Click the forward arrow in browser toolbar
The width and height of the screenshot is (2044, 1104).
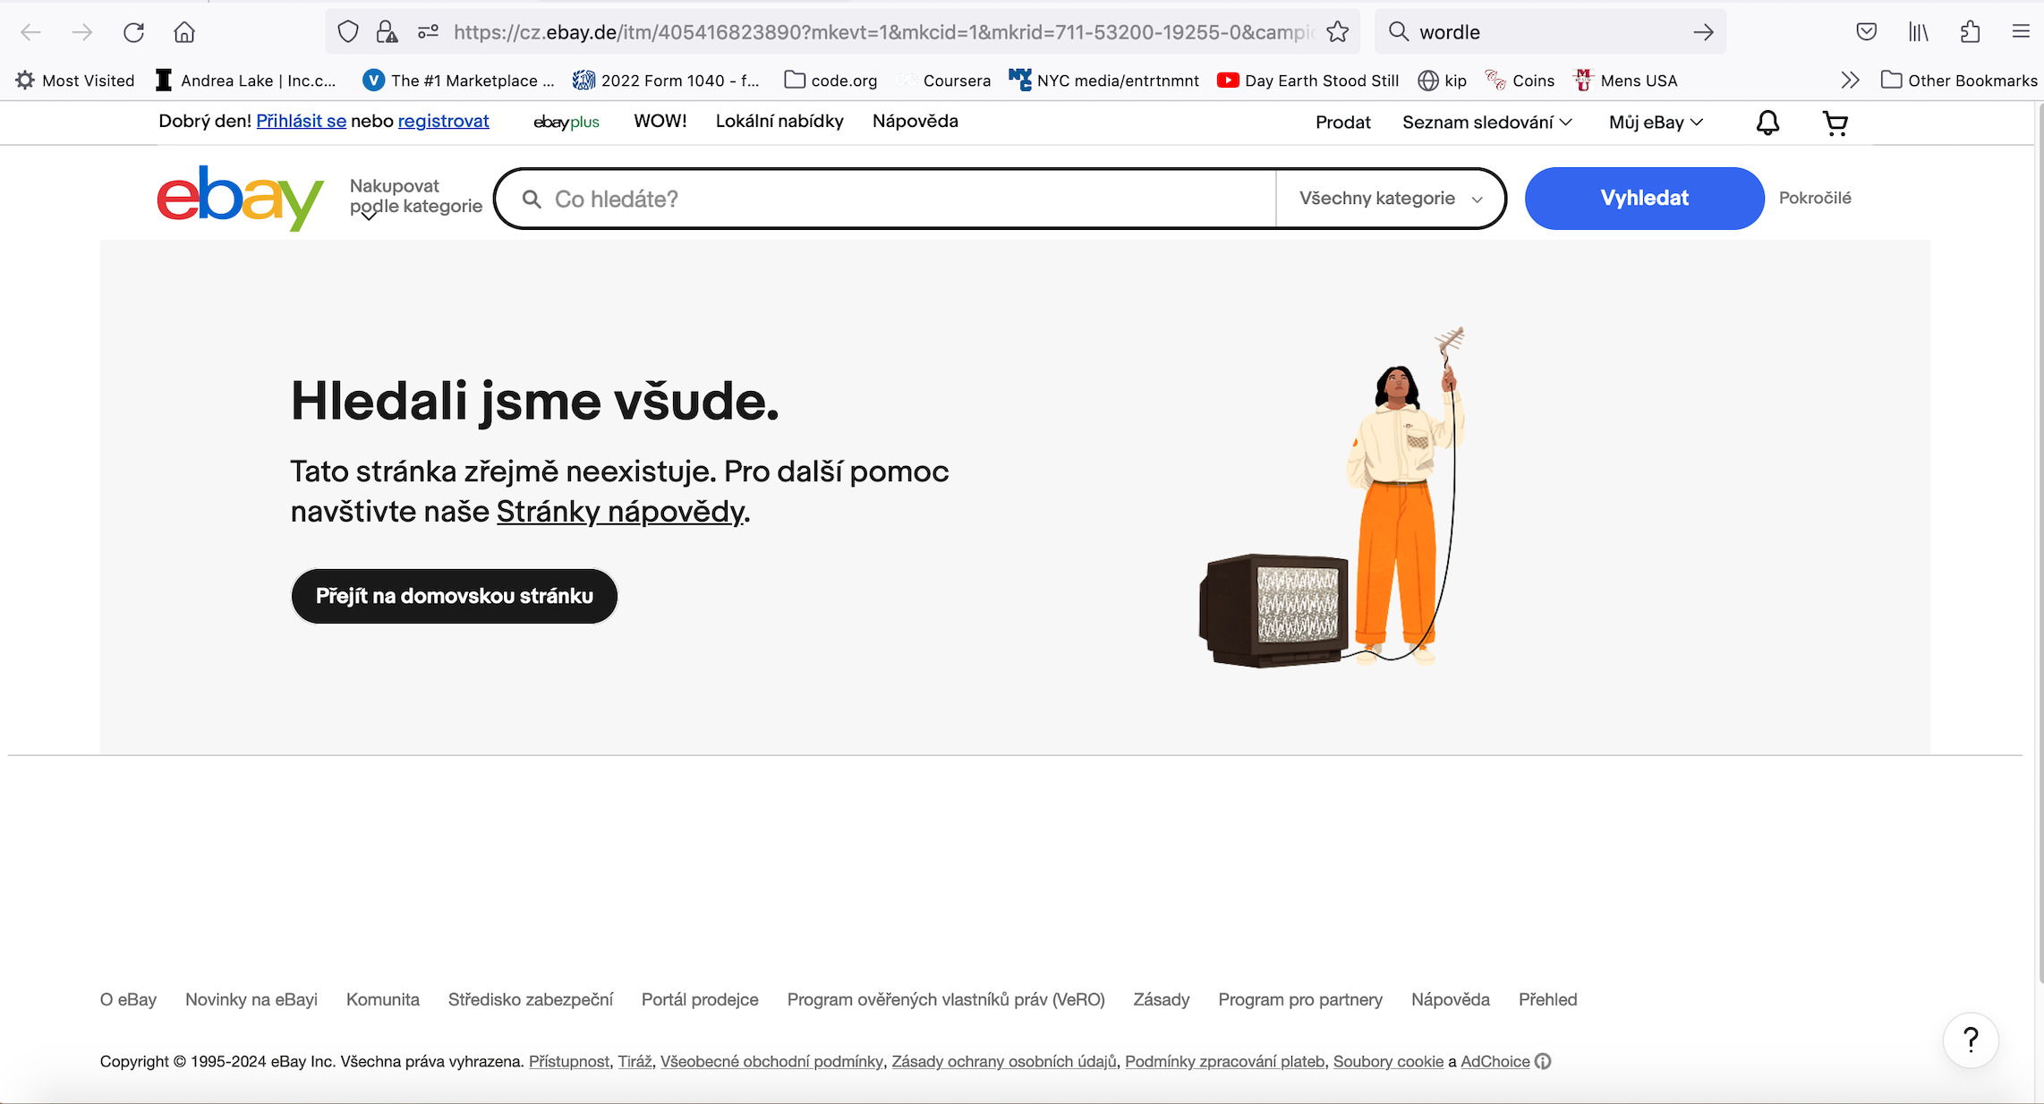click(x=81, y=32)
